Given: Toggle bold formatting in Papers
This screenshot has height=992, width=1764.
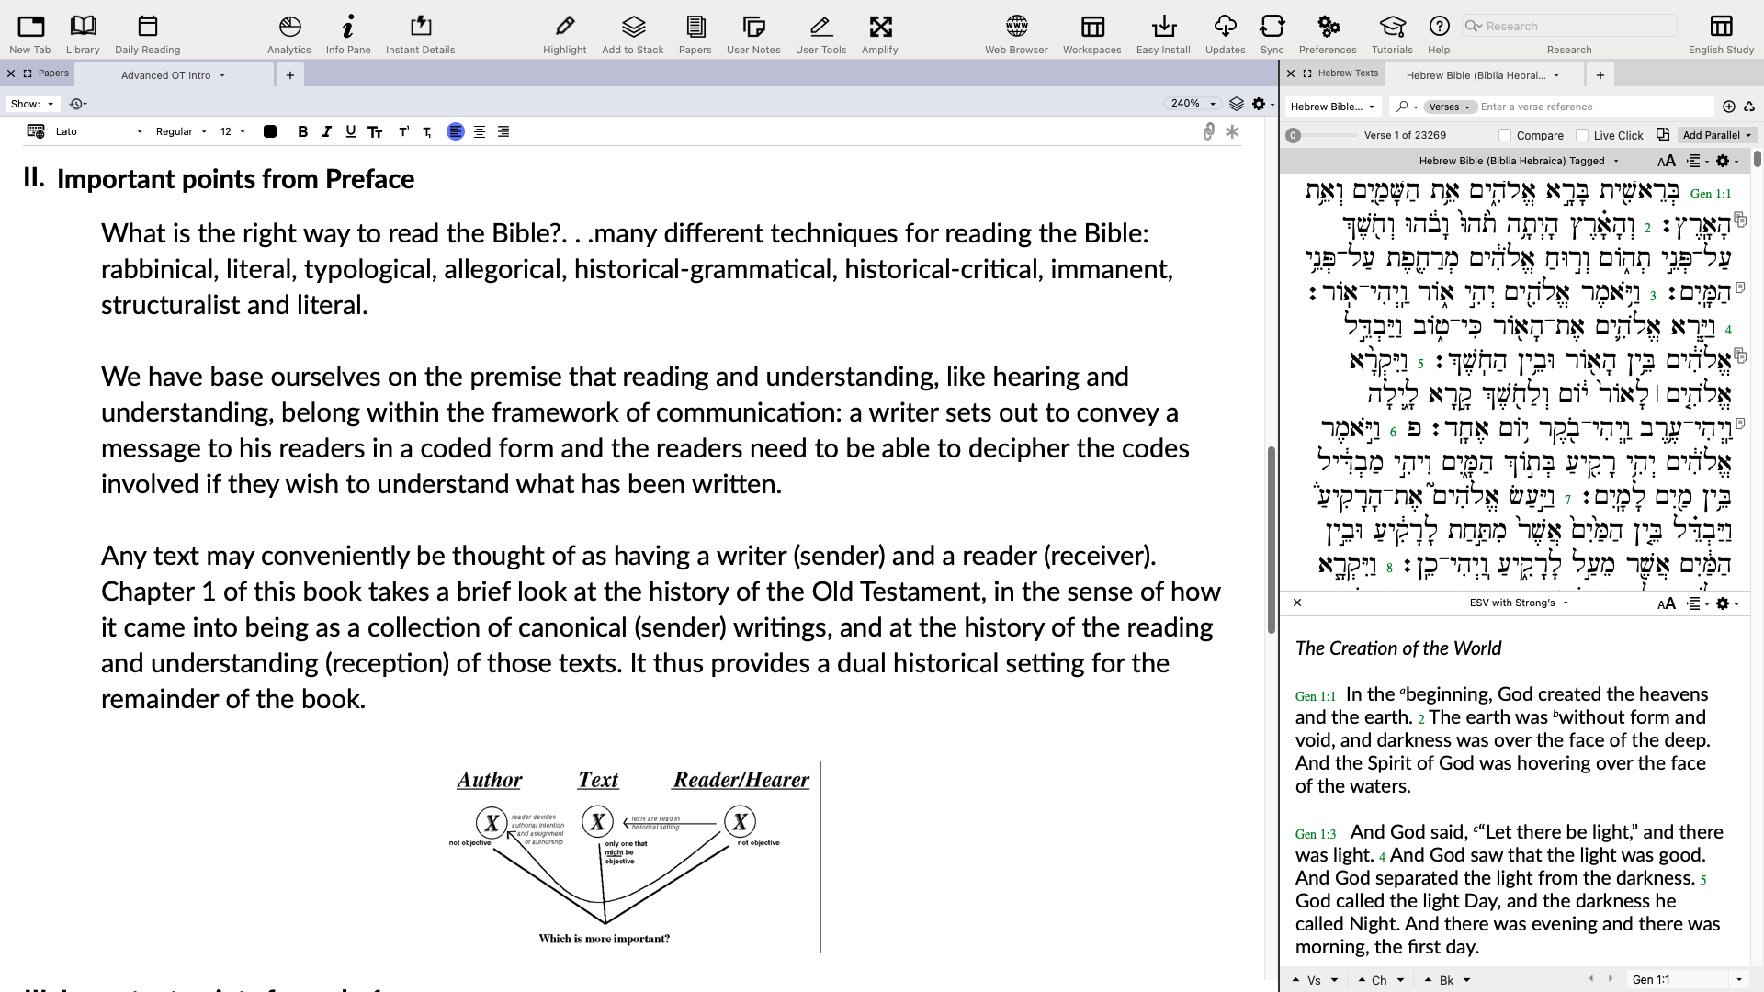Looking at the screenshot, I should click(302, 131).
